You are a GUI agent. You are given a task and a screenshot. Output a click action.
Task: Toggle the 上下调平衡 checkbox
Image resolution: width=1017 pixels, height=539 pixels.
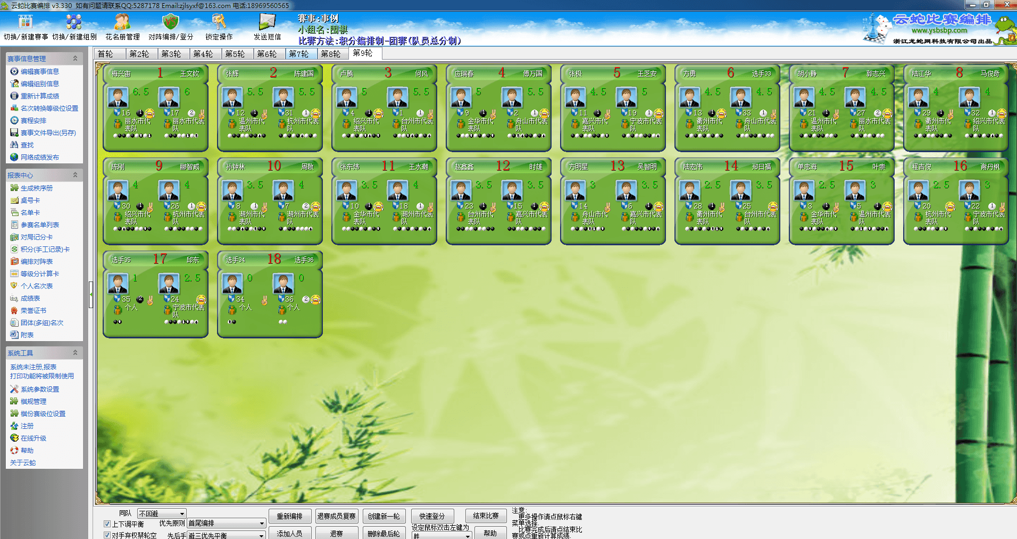tap(107, 524)
